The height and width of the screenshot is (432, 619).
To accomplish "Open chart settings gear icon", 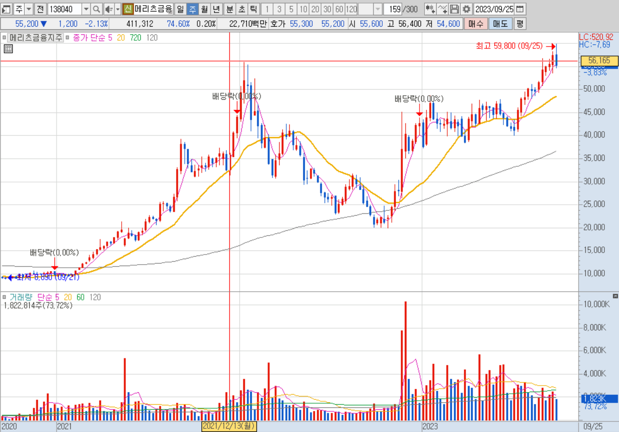I will click(x=467, y=9).
